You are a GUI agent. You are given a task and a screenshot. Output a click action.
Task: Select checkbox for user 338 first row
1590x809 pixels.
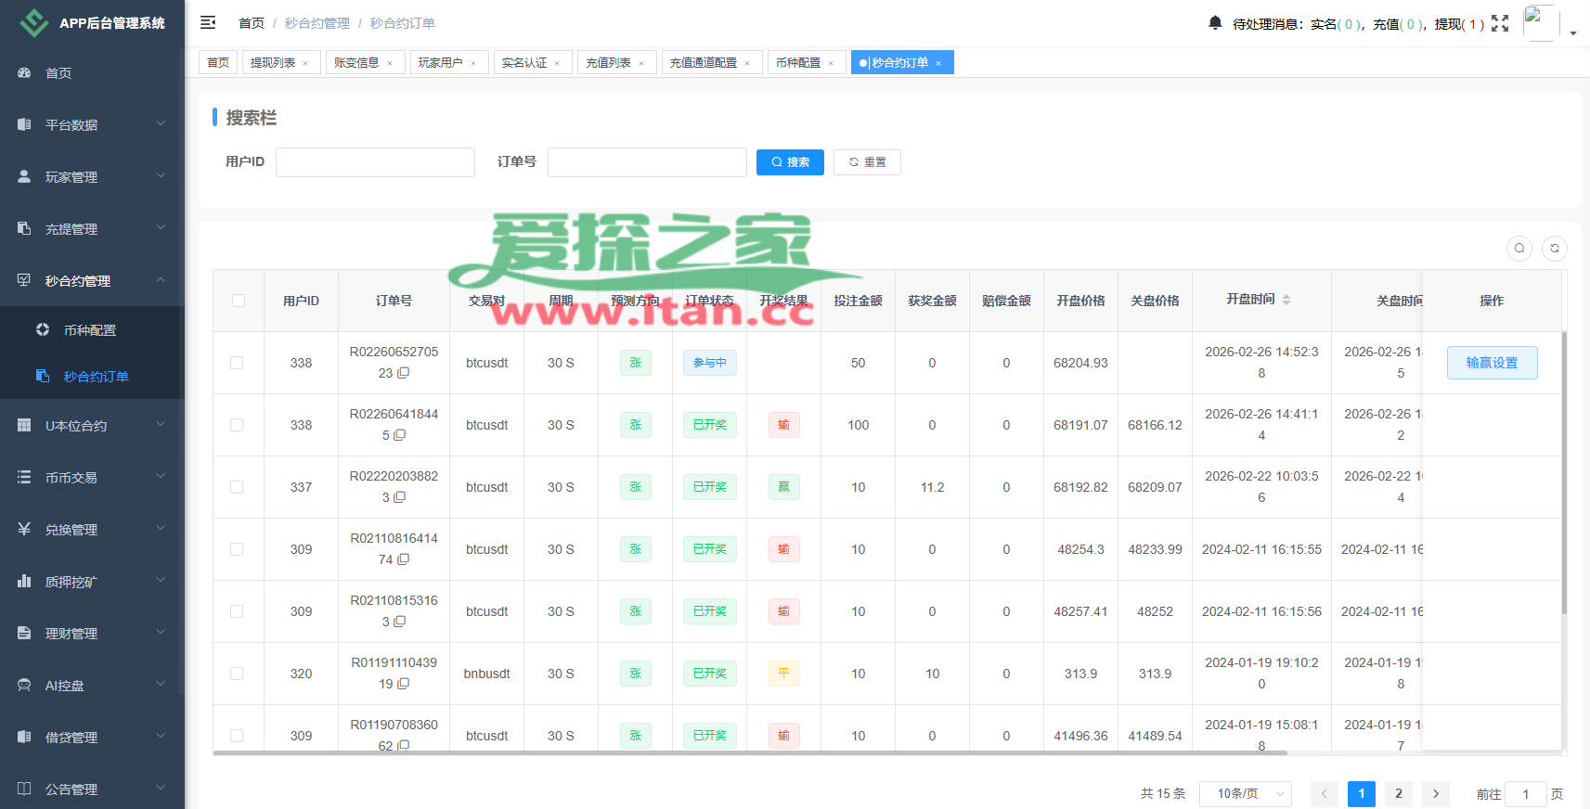tap(238, 363)
